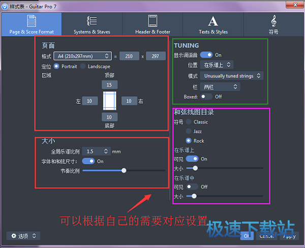Click the page height field 297
Image resolution: width=305 pixels, height=248 pixels.
click(x=156, y=56)
